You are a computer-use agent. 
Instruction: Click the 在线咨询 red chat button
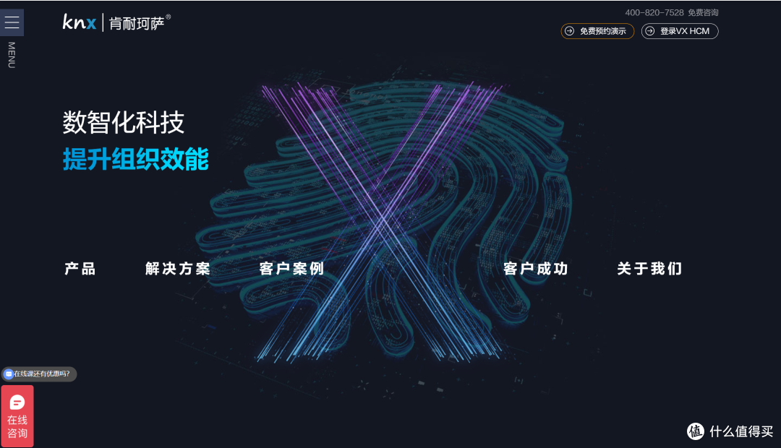click(17, 416)
